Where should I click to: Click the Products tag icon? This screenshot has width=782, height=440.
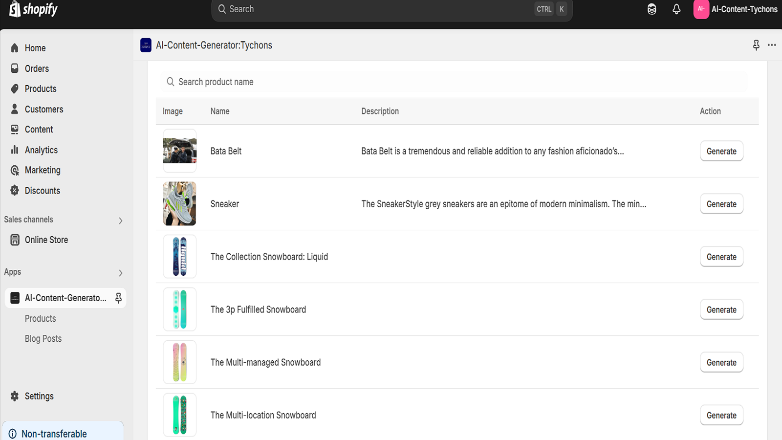pyautogui.click(x=15, y=88)
